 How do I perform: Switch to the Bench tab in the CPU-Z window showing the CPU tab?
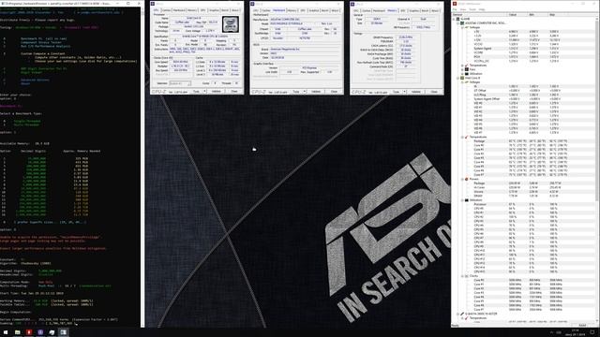click(225, 10)
